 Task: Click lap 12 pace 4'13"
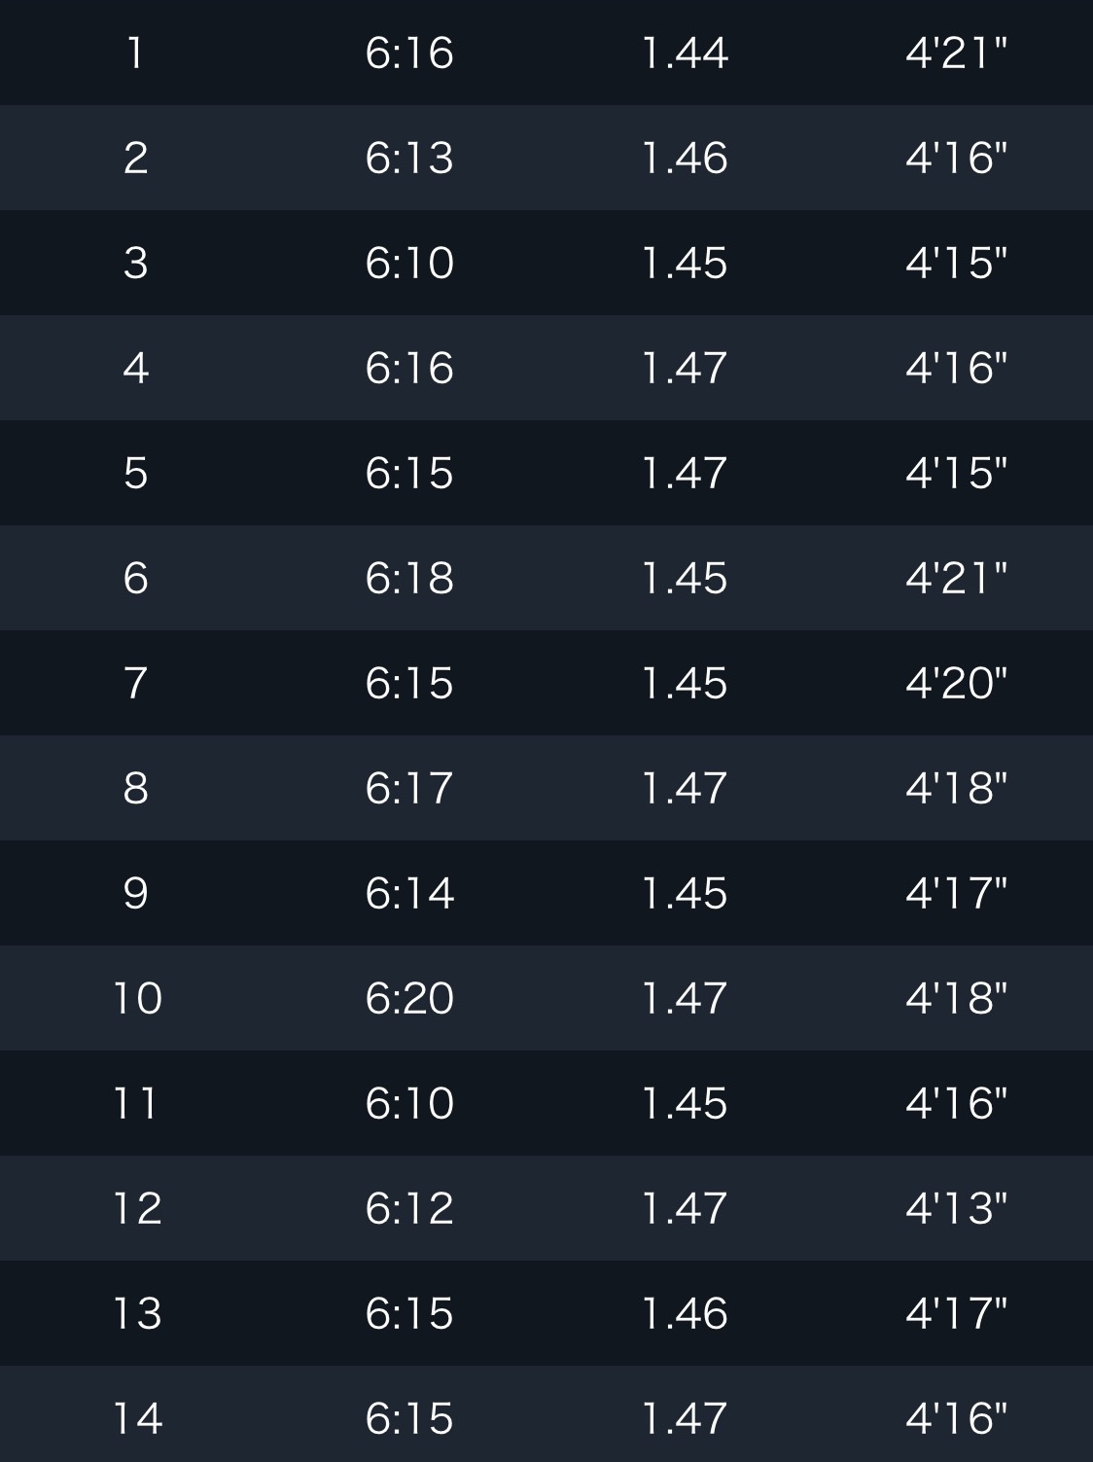pyautogui.click(x=956, y=1208)
